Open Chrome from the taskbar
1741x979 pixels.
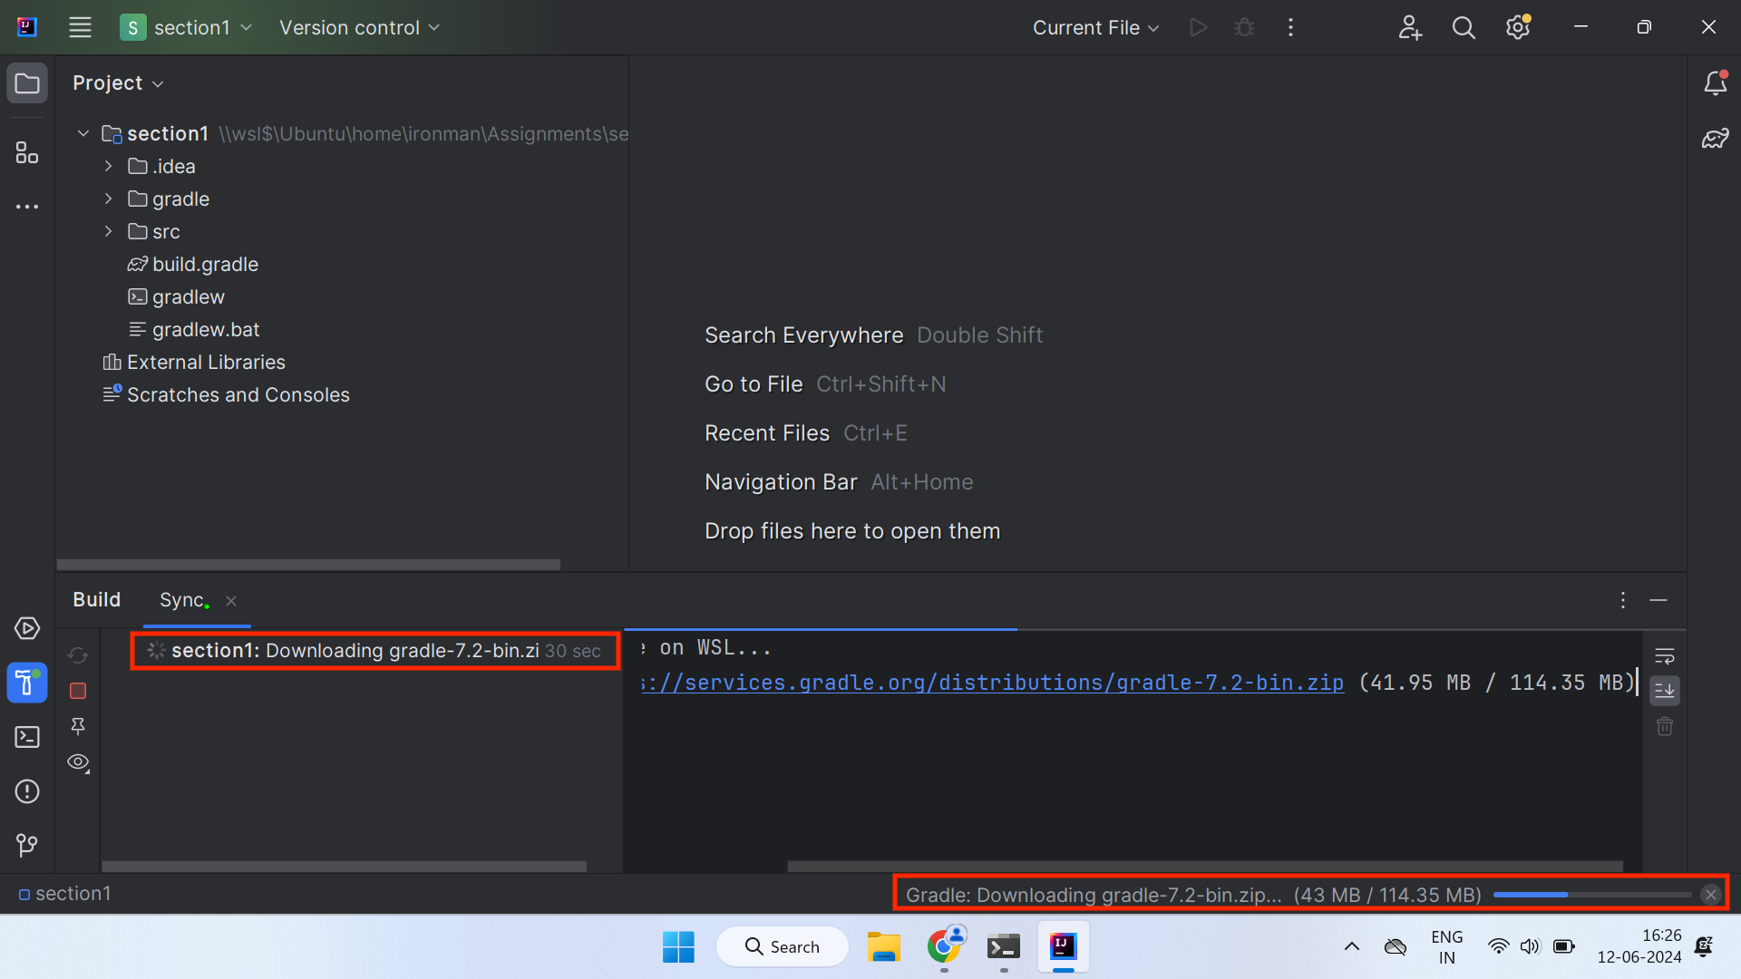click(944, 946)
